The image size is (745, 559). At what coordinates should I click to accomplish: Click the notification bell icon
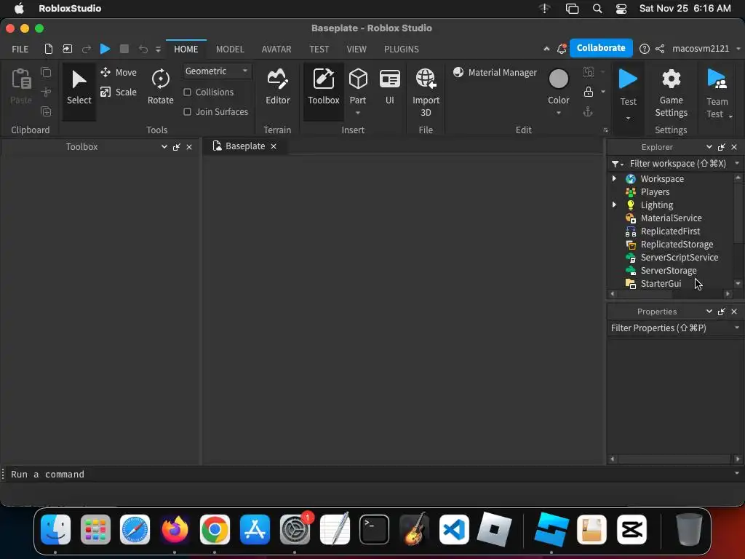click(562, 49)
